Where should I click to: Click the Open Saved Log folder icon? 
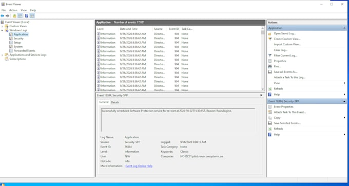[x=270, y=33]
